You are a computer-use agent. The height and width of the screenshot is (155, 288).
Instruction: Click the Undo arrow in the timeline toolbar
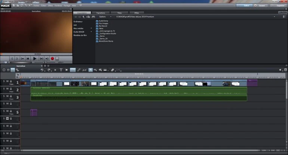(x=42, y=70)
